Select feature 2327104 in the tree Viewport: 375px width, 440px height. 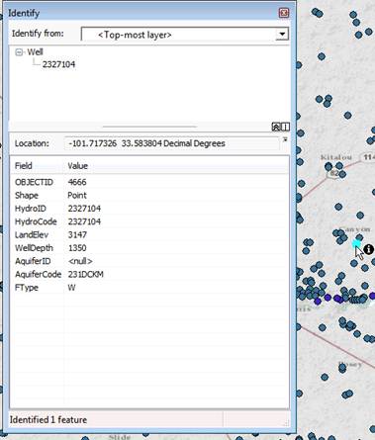[x=58, y=64]
